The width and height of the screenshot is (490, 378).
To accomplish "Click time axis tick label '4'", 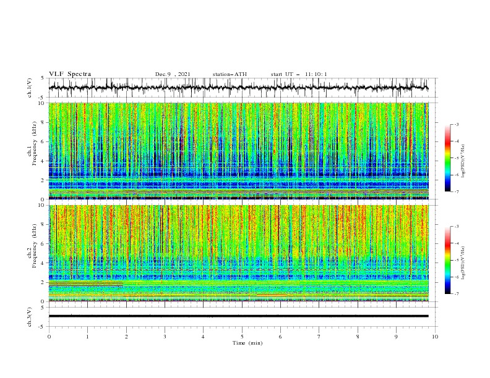I will click(x=203, y=337).
